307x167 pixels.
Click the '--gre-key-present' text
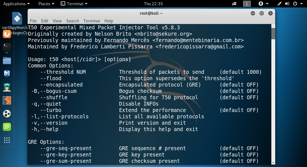(x=66, y=155)
